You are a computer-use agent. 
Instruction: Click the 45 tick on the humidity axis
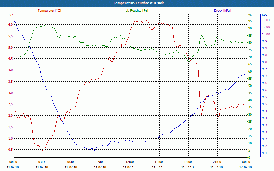click(250, 93)
